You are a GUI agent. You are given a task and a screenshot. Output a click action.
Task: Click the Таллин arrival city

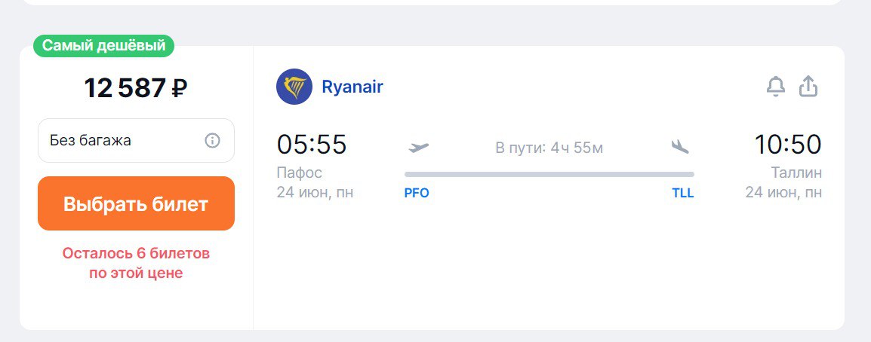(x=796, y=173)
